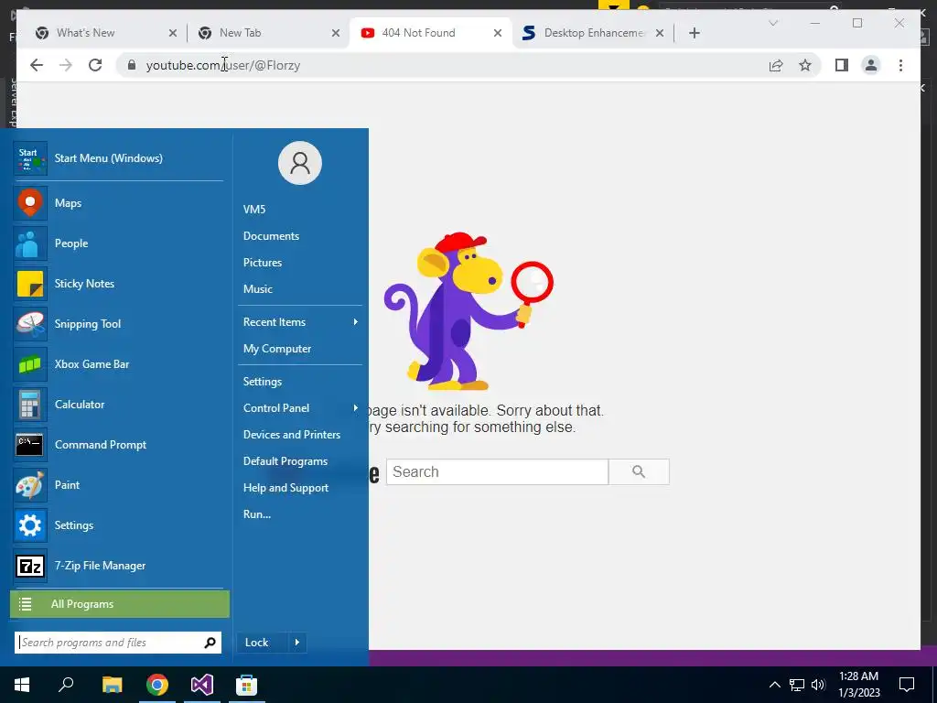Open Default Programs
The height and width of the screenshot is (703, 937).
coord(285,461)
